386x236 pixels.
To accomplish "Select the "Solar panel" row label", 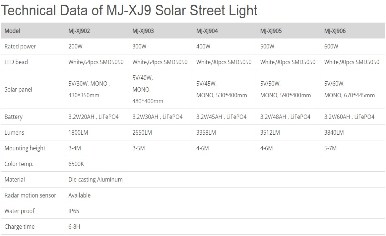I will tap(18, 90).
